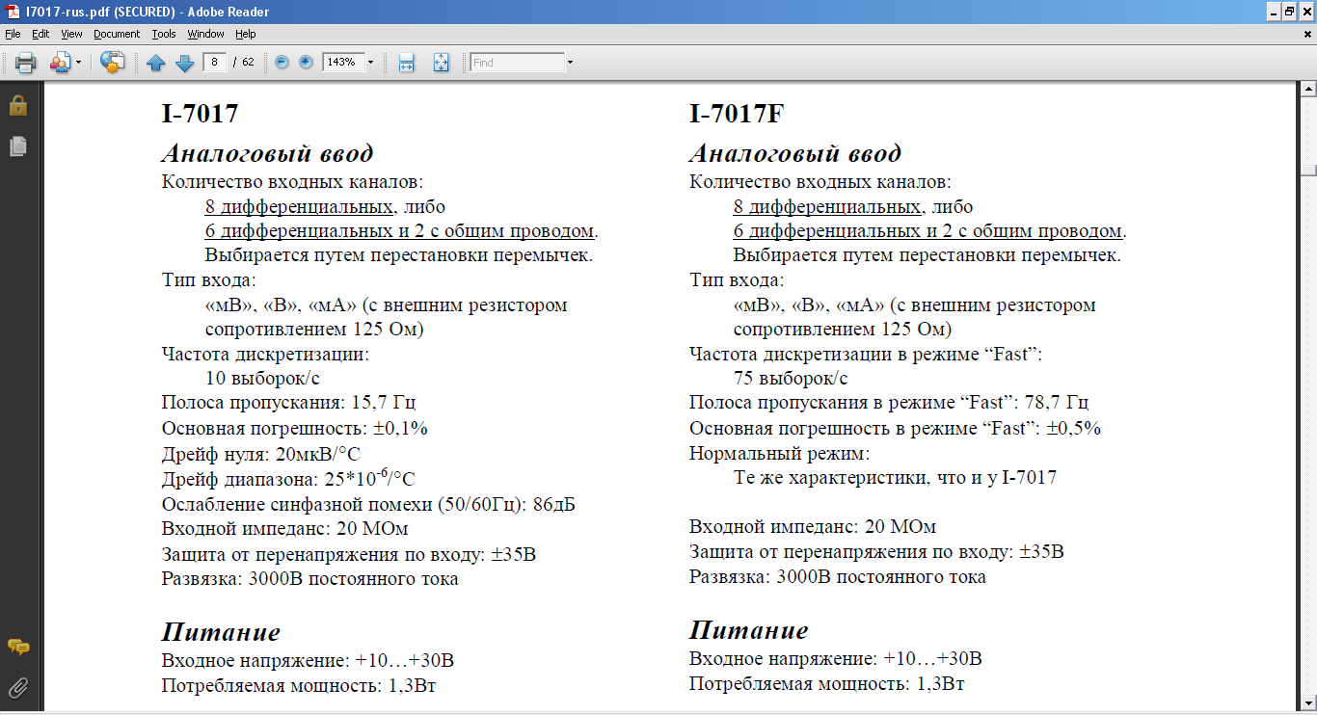Click right column "Аналоговый ввод" heading
The width and height of the screenshot is (1317, 715).
[795, 153]
